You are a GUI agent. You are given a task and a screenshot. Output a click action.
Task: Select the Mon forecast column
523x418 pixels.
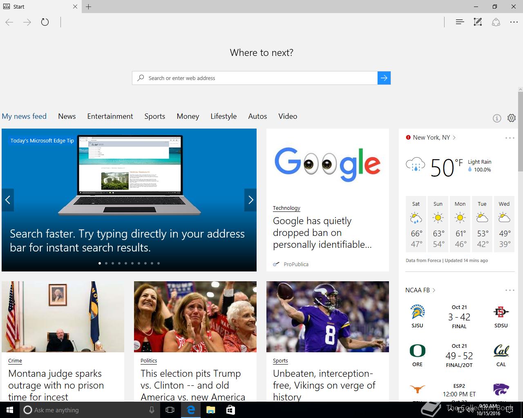point(460,224)
